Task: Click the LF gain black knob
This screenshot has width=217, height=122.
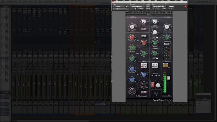Action: click(x=132, y=90)
